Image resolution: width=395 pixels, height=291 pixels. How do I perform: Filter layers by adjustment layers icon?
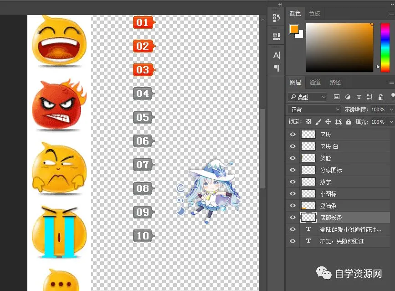348,97
